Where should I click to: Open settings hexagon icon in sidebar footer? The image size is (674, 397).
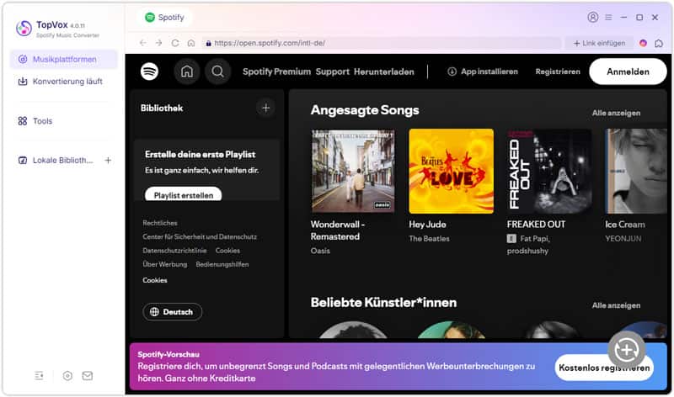tap(67, 376)
